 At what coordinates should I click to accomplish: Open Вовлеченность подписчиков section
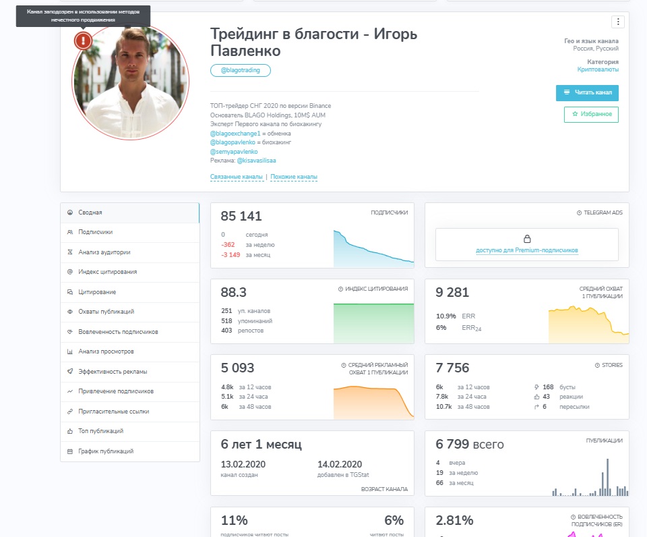click(130, 332)
